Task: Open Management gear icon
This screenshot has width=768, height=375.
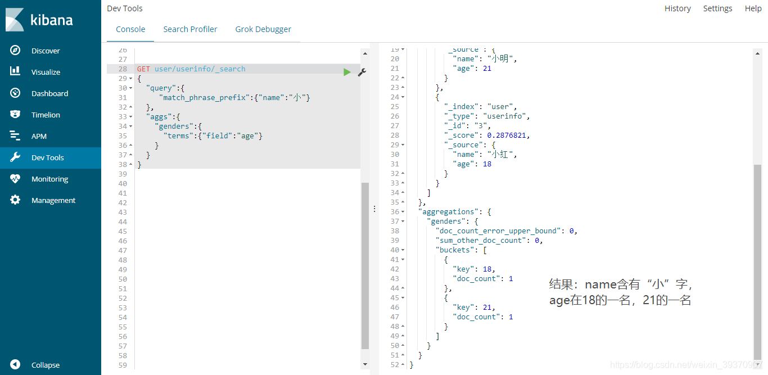Action: [x=15, y=200]
